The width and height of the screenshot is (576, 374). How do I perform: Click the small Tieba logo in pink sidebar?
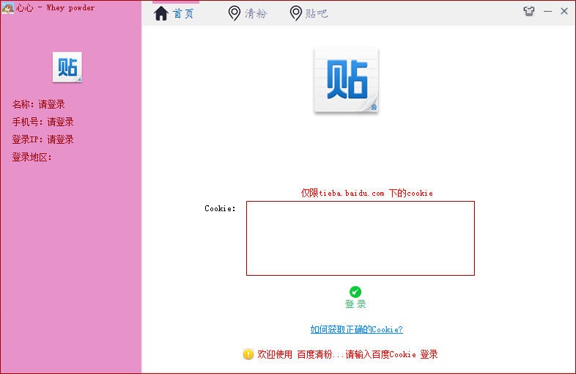[x=67, y=67]
